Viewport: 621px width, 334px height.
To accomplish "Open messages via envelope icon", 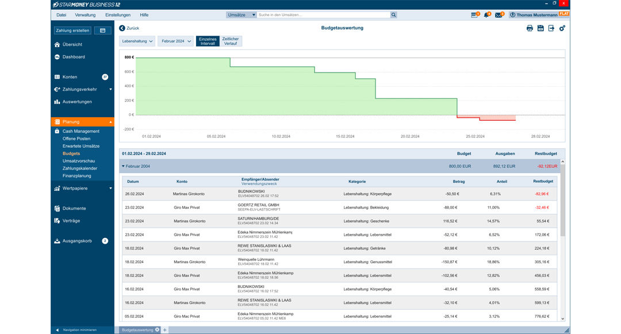I will (x=498, y=14).
